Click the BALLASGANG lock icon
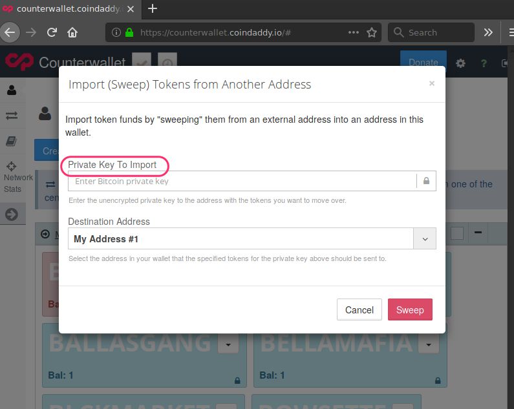514x409 pixels. click(237, 381)
